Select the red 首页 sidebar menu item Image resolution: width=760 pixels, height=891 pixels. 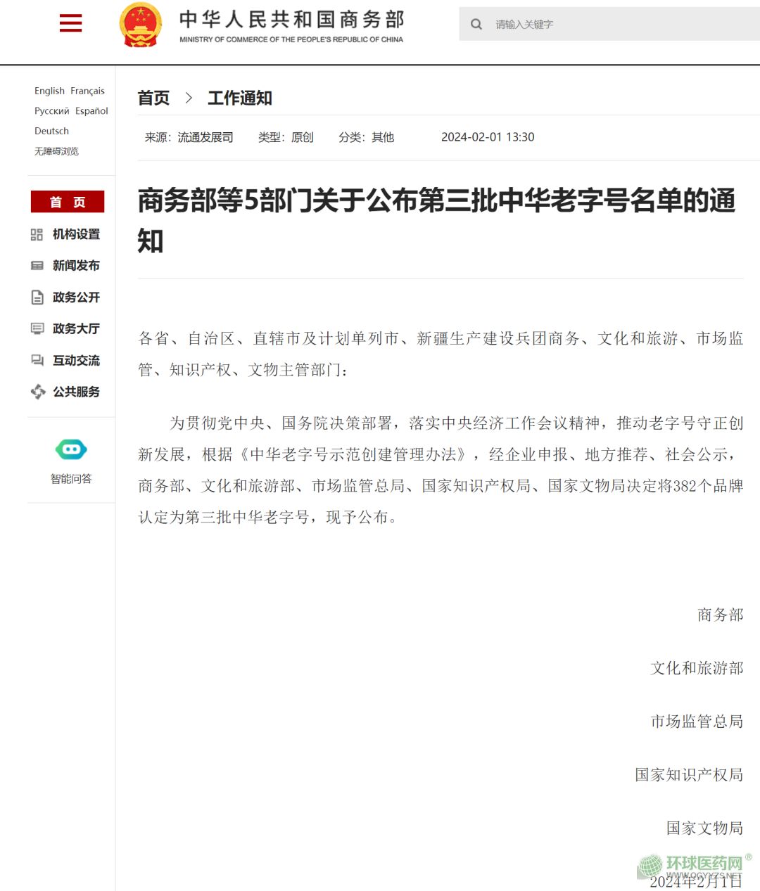[68, 202]
